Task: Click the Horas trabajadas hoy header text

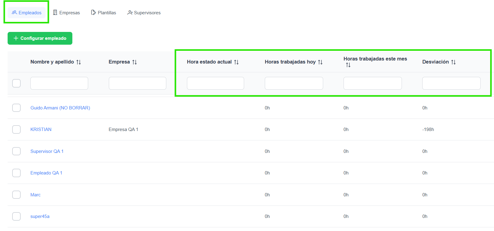Action: pyautogui.click(x=290, y=62)
